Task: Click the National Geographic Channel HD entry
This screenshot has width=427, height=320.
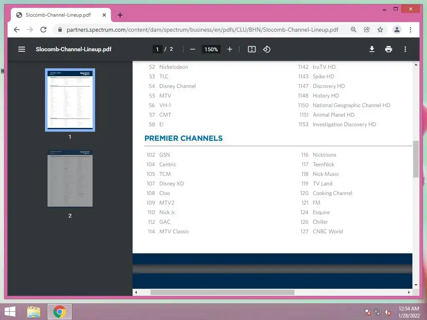Action: pyautogui.click(x=351, y=105)
